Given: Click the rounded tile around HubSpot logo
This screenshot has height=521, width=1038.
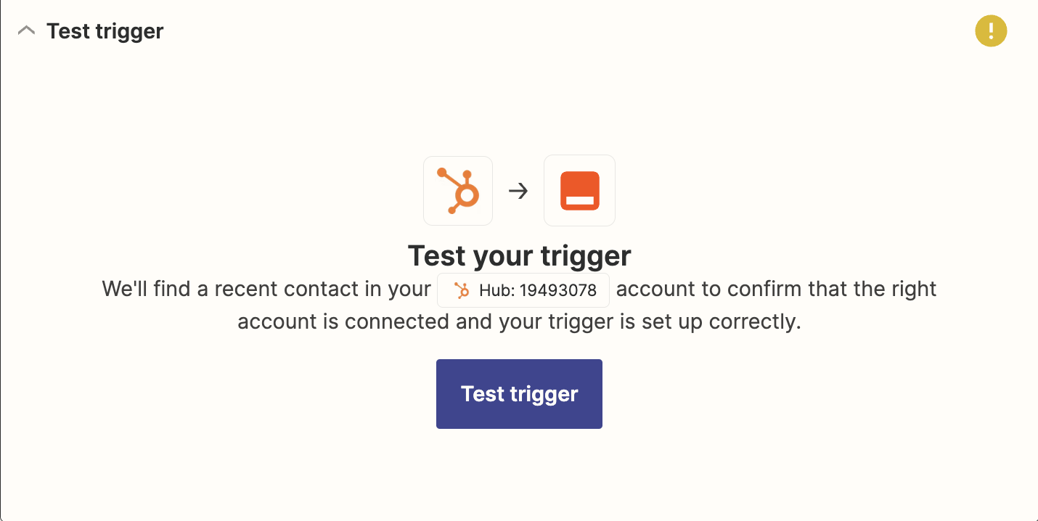Looking at the screenshot, I should pos(458,191).
